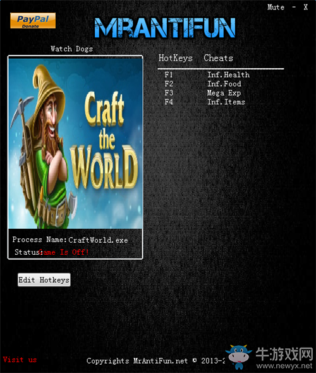
Task: Click the F4 hotkey label
Action: pyautogui.click(x=169, y=102)
